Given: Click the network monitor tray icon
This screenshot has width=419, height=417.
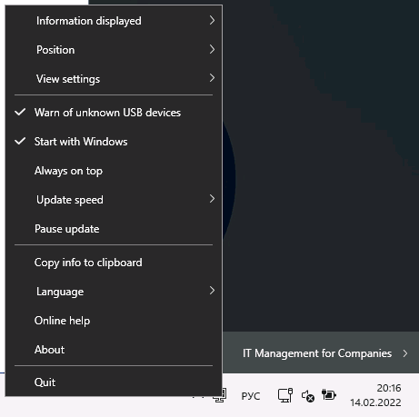Looking at the screenshot, I should click(x=285, y=395).
